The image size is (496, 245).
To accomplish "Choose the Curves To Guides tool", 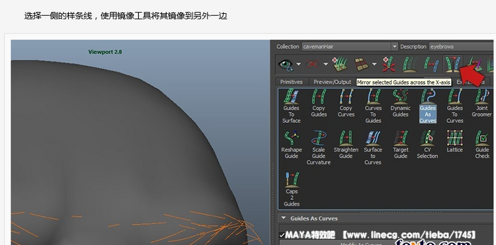I will pyautogui.click(x=373, y=106).
